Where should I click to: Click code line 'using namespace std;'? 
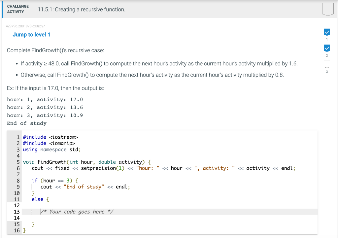click(52, 150)
